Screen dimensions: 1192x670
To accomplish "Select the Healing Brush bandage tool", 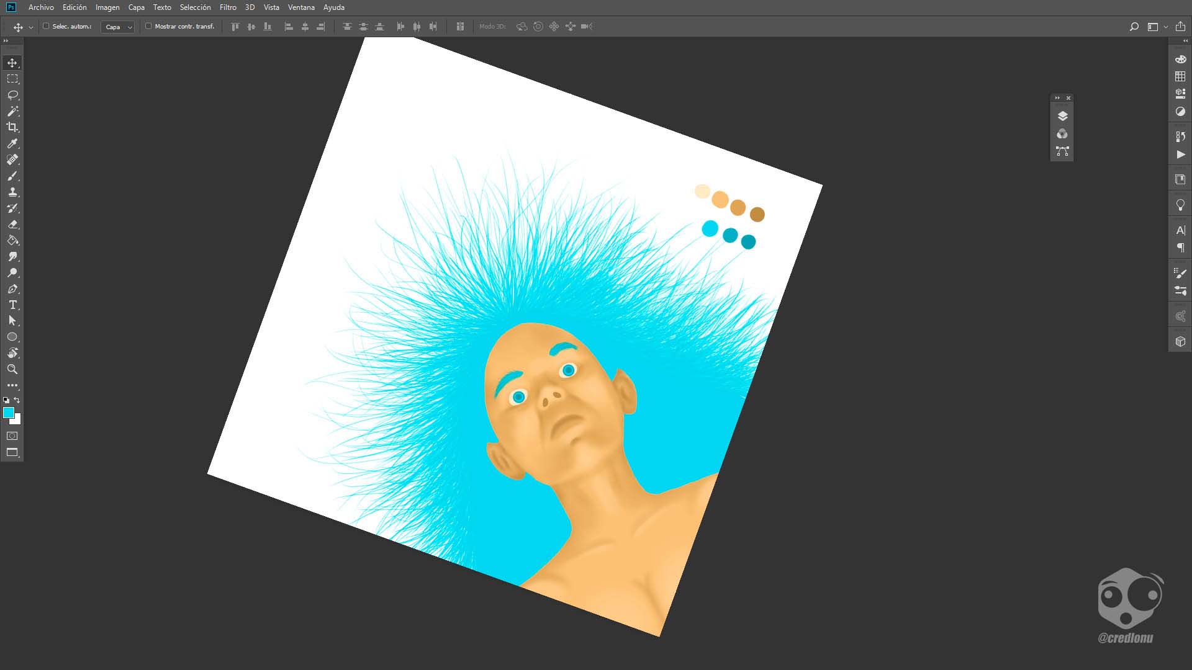I will (12, 159).
